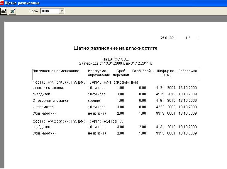Click the Брой персонал column header
227x169 pixels.
point(121,73)
